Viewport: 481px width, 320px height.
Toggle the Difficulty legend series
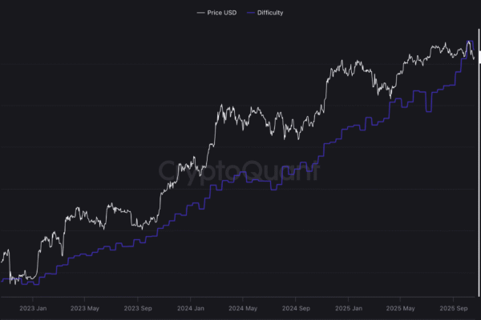(x=270, y=13)
